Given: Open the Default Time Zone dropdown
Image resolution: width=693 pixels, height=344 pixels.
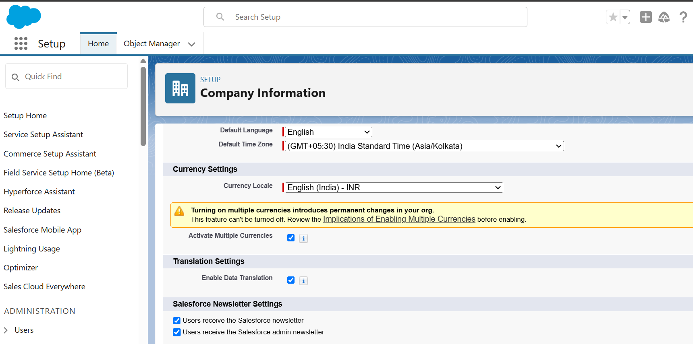Looking at the screenshot, I should pos(424,146).
